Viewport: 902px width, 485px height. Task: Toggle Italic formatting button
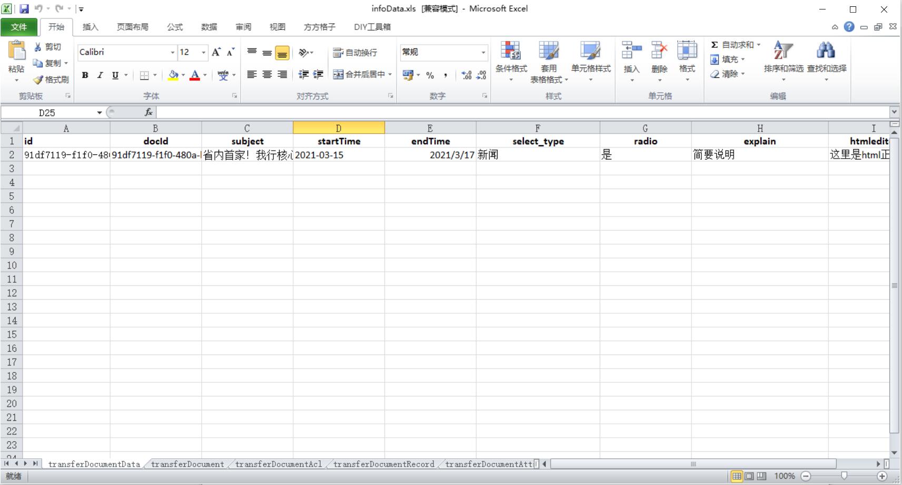click(100, 75)
